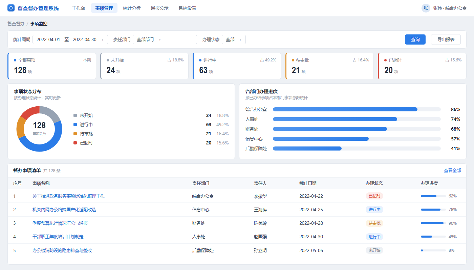Select the 进行中 63 项 summary card
Viewport: 474px width, 270px height.
[x=237, y=66]
